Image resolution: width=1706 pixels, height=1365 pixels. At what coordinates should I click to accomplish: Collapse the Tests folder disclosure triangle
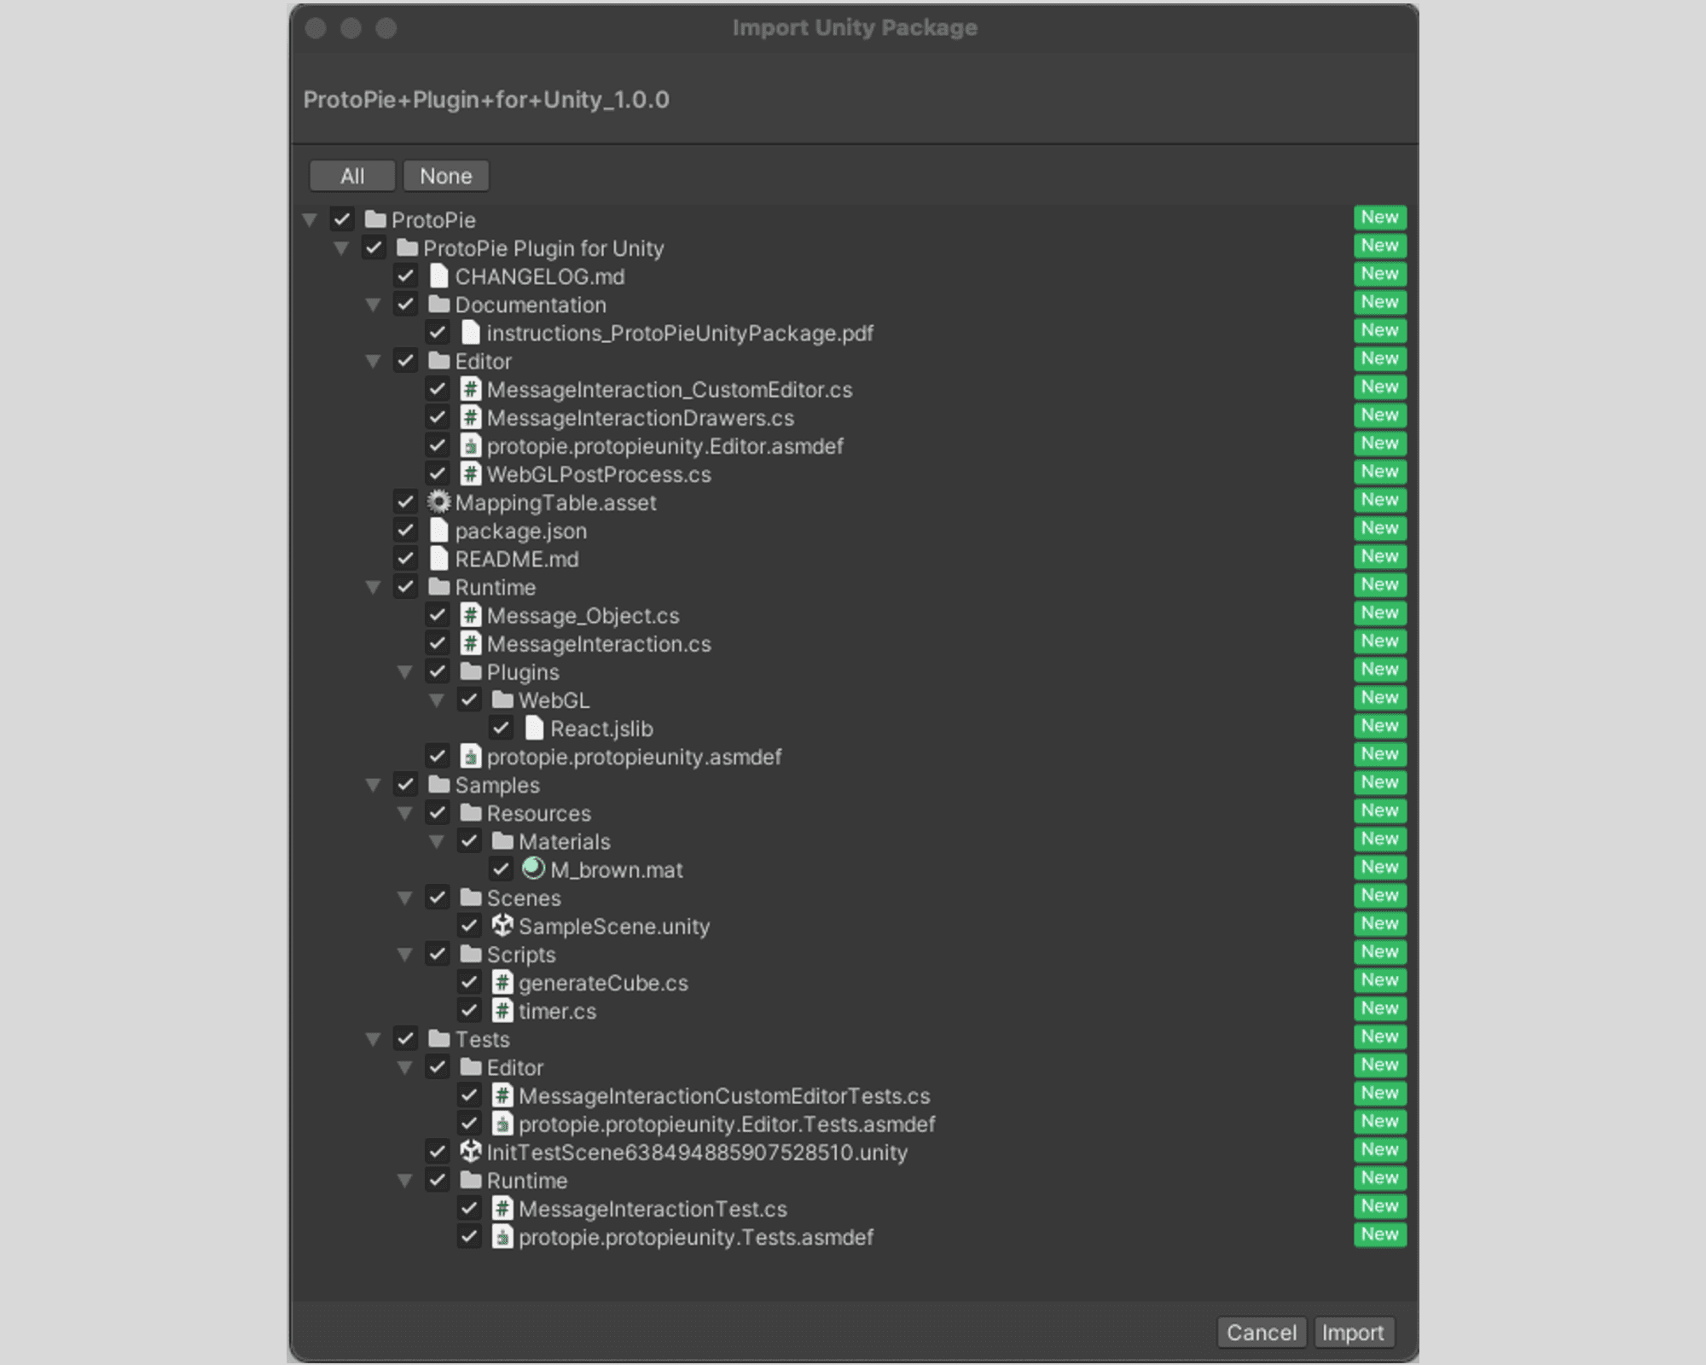click(374, 1039)
